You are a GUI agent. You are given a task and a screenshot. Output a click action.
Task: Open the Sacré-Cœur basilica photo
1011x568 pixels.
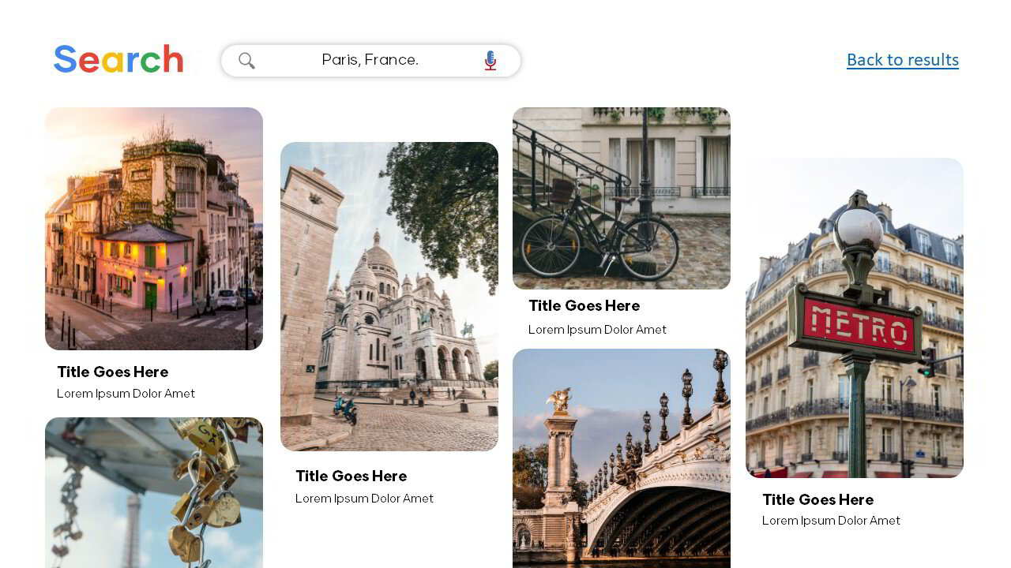tap(389, 297)
